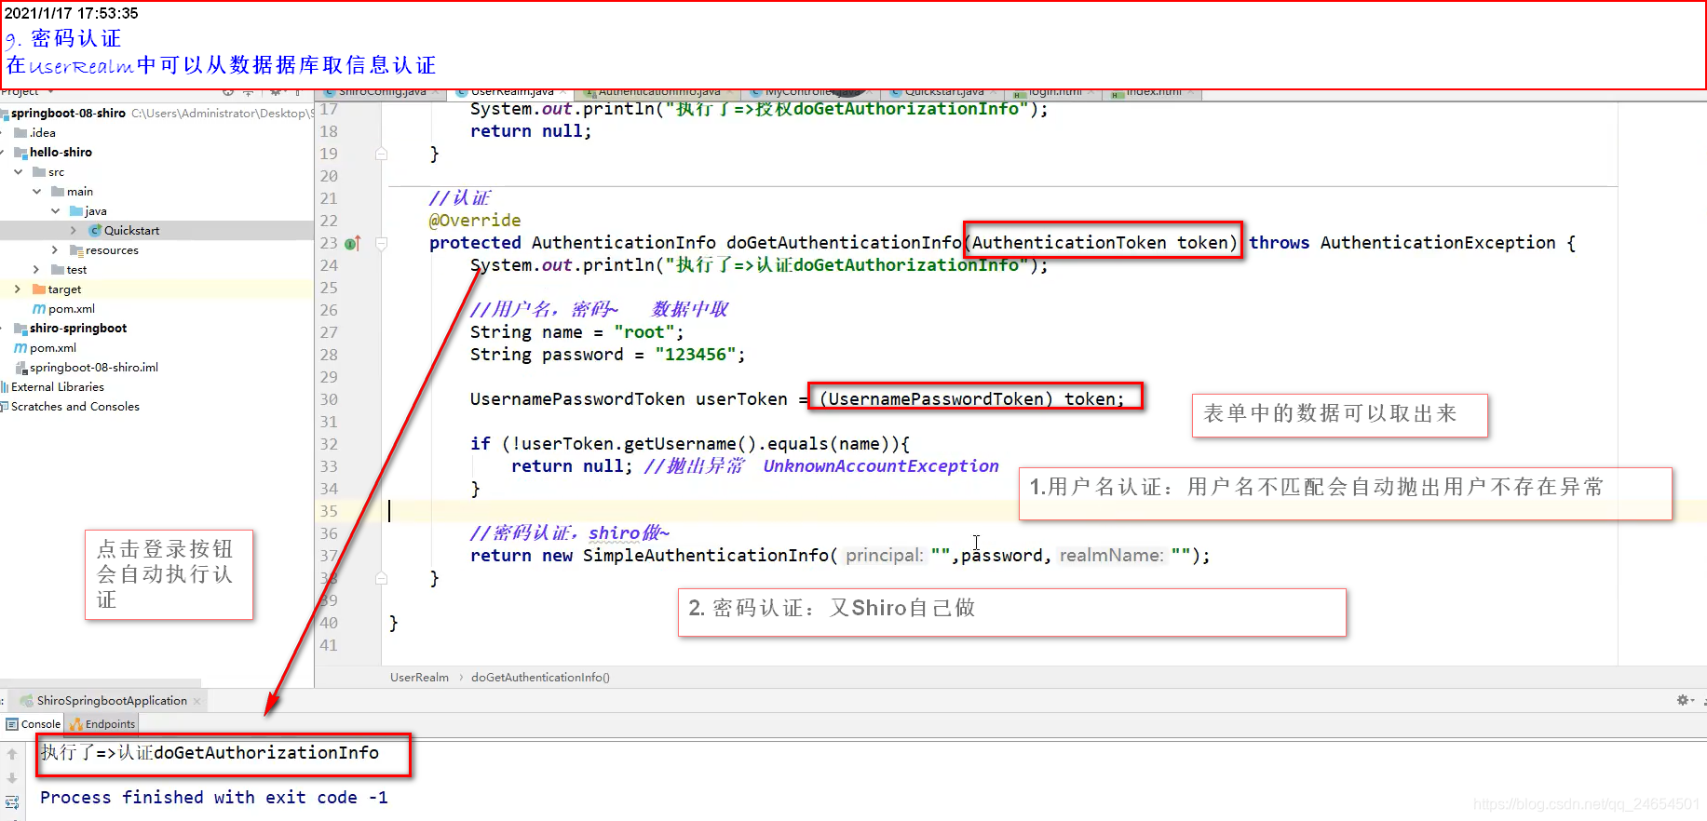Click the doGetAuthenticationInfo() breadcrumb
This screenshot has width=1707, height=821.
[540, 678]
